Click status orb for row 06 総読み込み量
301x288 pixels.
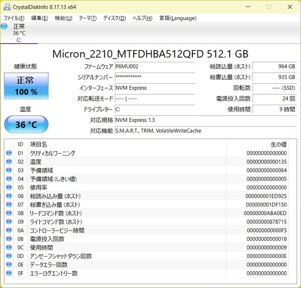[x=9, y=196]
